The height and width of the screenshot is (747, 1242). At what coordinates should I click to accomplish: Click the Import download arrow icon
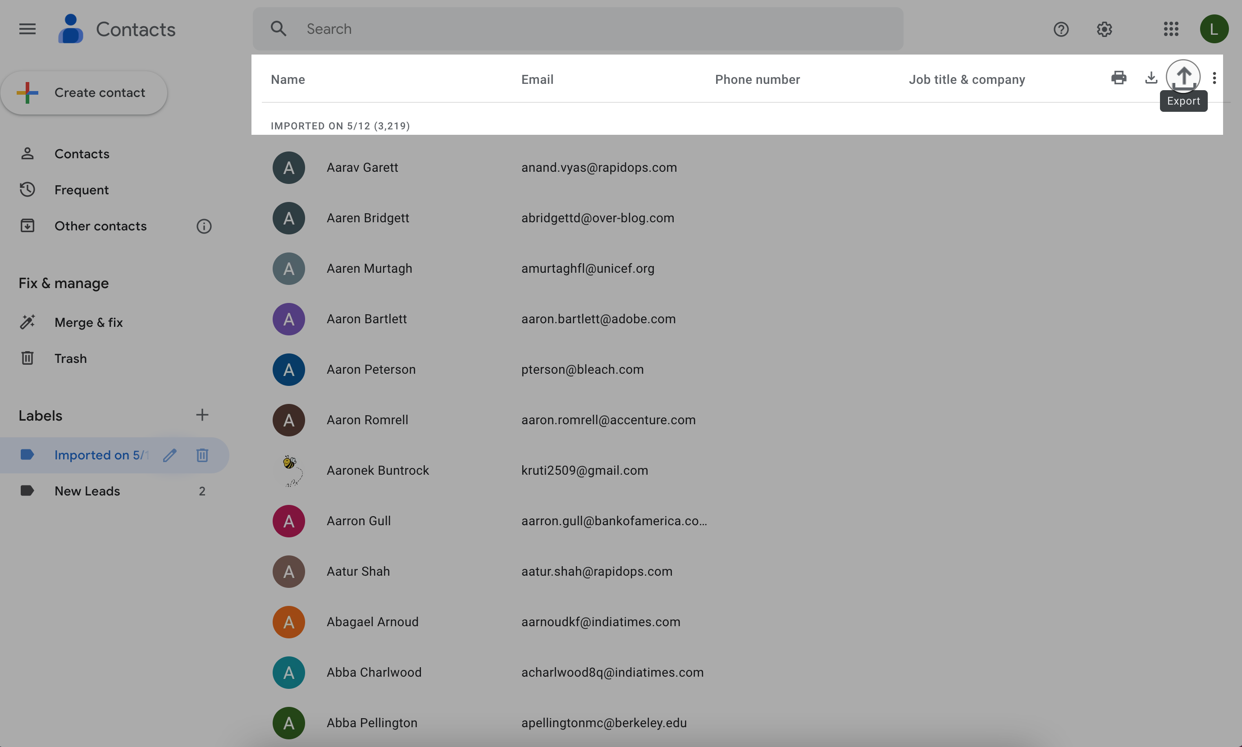click(1151, 78)
